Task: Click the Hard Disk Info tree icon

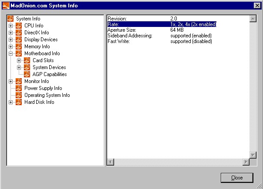Action: coord(19,102)
